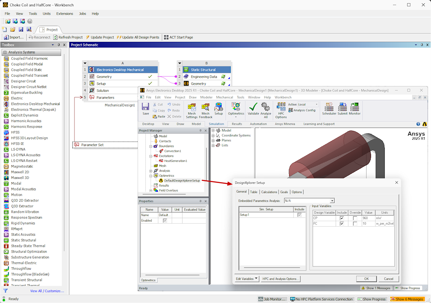431x303 pixels.
Task: Confirm the DesignXplorer Setup with OK
Action: pyautogui.click(x=366, y=279)
